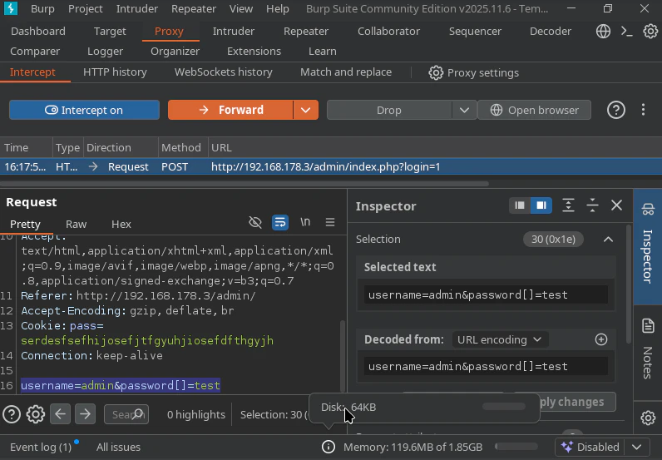The width and height of the screenshot is (662, 460).
Task: Switch to Match and replace sub-tab
Action: pyautogui.click(x=346, y=72)
